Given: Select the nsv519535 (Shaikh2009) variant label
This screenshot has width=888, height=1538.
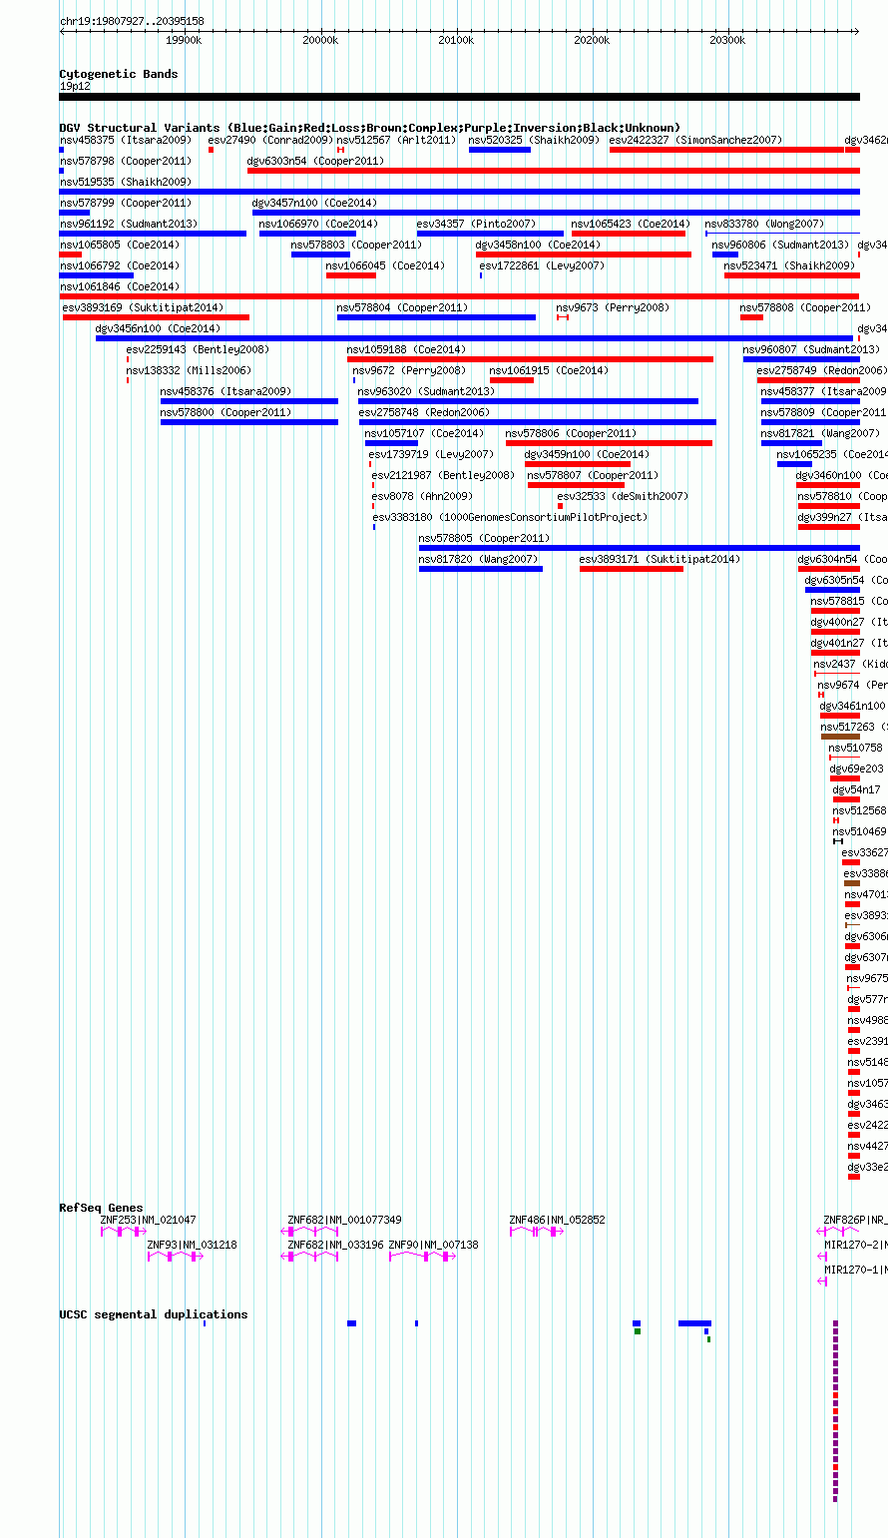Looking at the screenshot, I should tap(126, 182).
